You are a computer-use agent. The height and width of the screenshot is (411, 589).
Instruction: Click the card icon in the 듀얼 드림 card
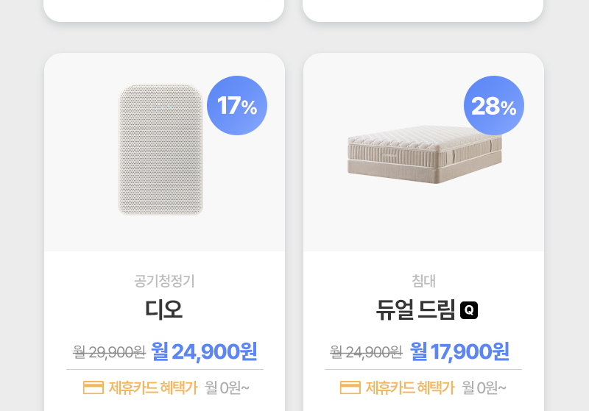[x=350, y=387]
